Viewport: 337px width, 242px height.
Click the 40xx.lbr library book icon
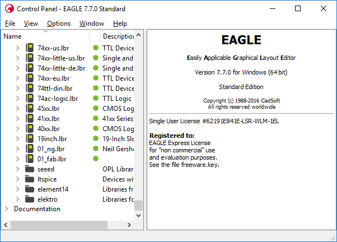[30, 129]
